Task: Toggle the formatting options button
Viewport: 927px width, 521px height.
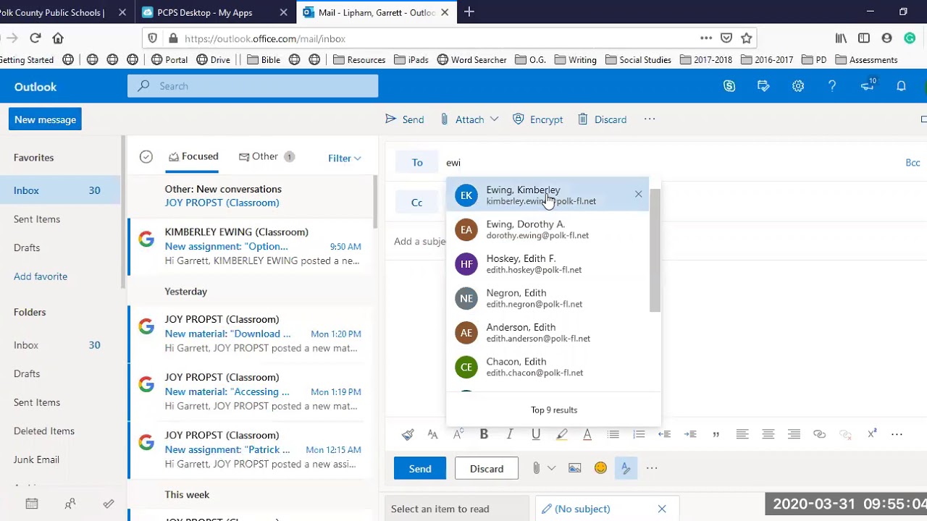Action: pyautogui.click(x=626, y=468)
